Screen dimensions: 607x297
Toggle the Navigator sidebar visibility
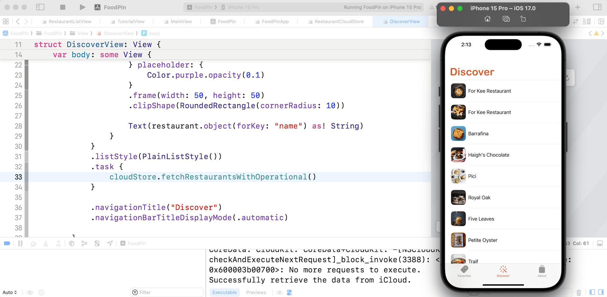pyautogui.click(x=40, y=7)
